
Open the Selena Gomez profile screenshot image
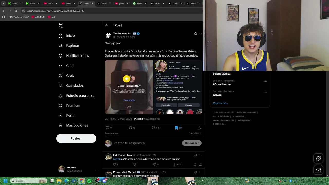coord(178,87)
